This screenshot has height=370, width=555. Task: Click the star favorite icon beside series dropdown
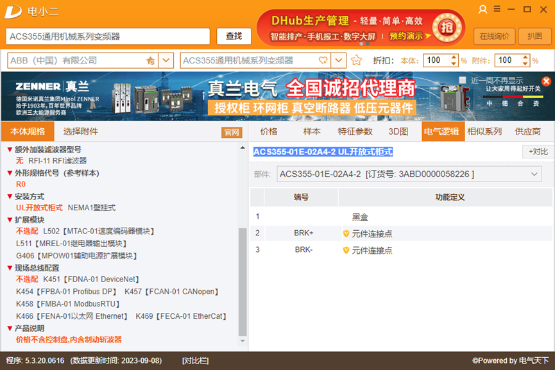coord(356,60)
